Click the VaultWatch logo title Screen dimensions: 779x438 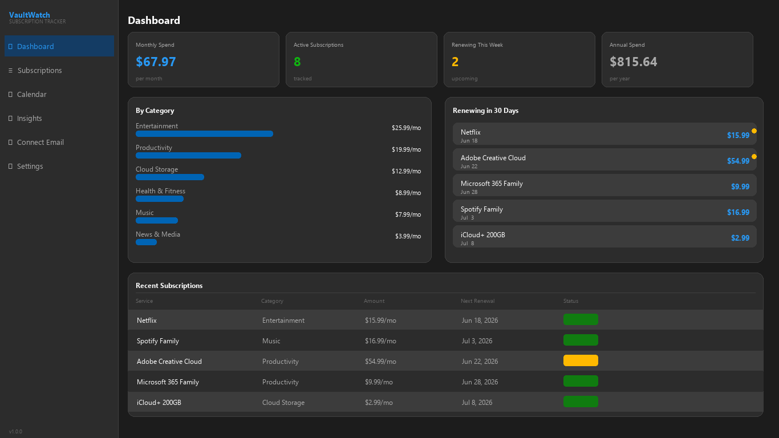(30, 15)
